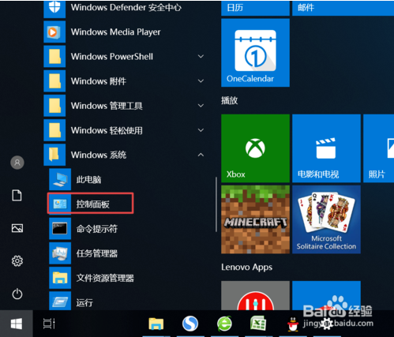The height and width of the screenshot is (337, 394).
Task: Launch Sogou browser from the taskbar
Action: click(x=190, y=324)
